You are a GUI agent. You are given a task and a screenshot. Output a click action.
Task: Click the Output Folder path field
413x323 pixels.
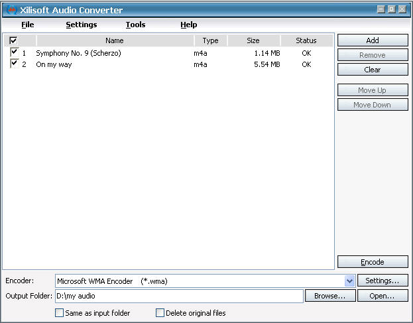(179, 296)
